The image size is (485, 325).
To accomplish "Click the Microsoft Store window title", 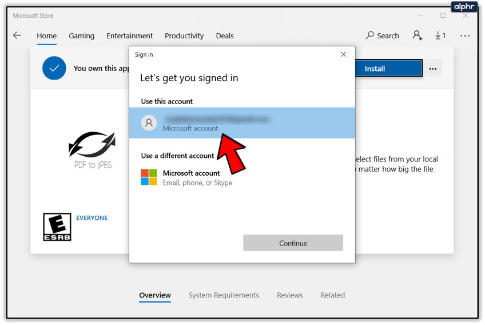I will (x=33, y=15).
